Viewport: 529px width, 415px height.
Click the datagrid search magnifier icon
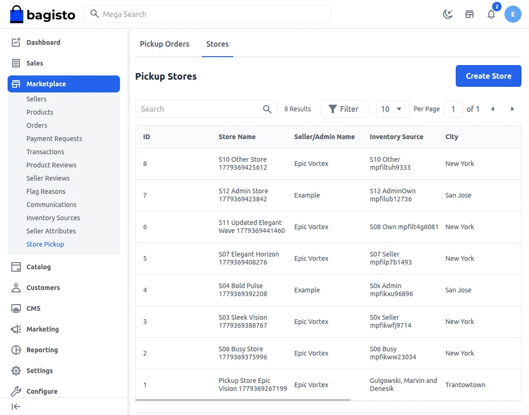tap(267, 109)
